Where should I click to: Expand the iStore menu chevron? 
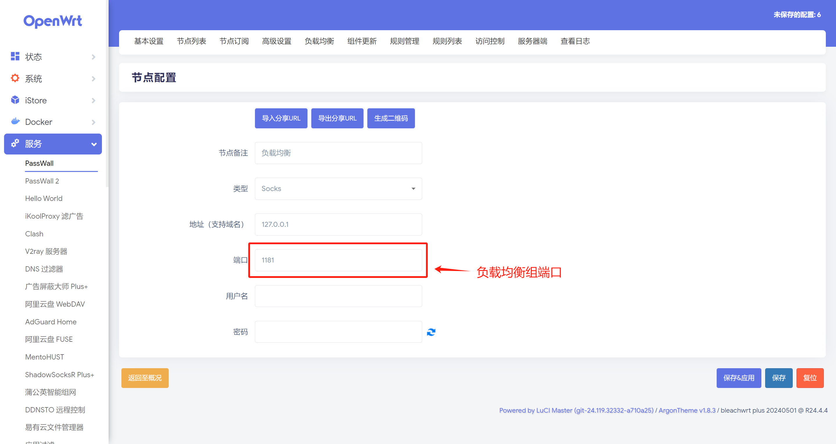(94, 100)
